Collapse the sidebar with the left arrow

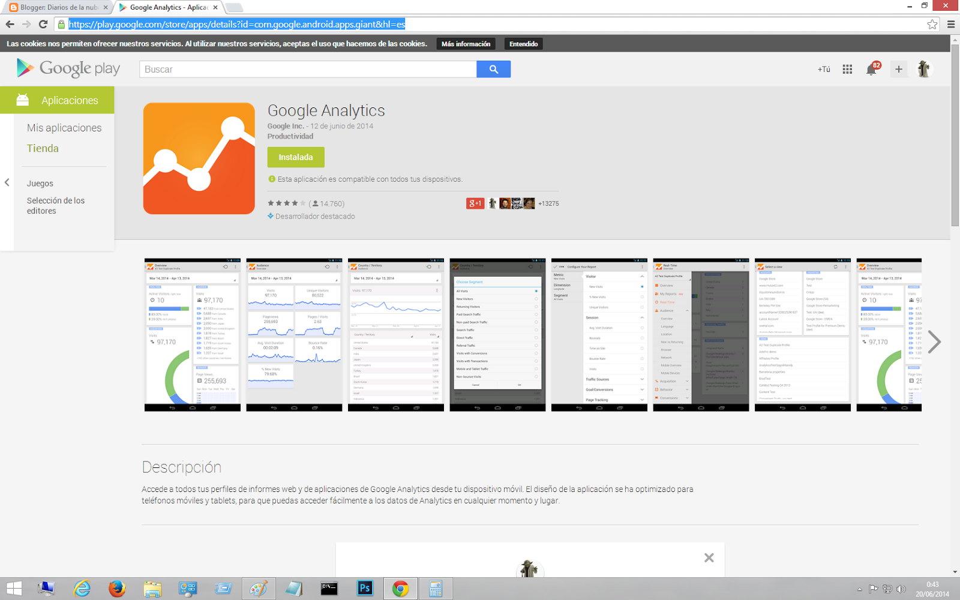point(7,182)
